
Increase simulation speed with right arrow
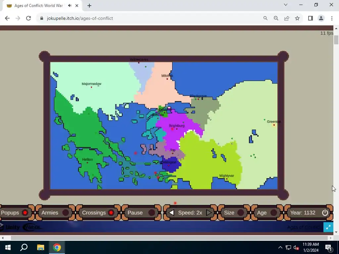209,213
